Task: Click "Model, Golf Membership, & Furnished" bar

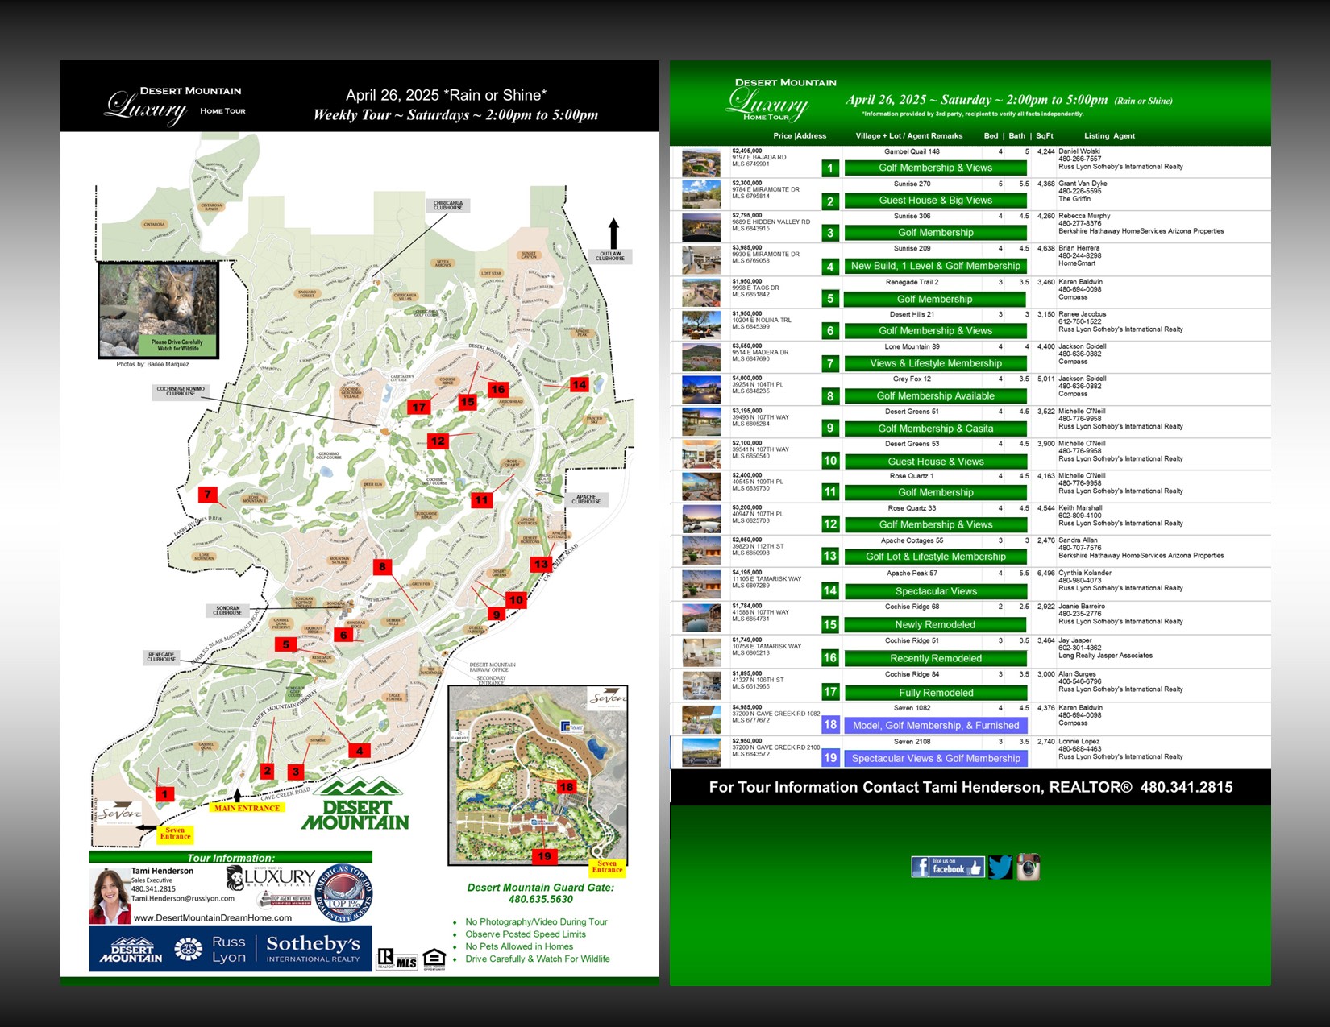Action: coord(935,725)
